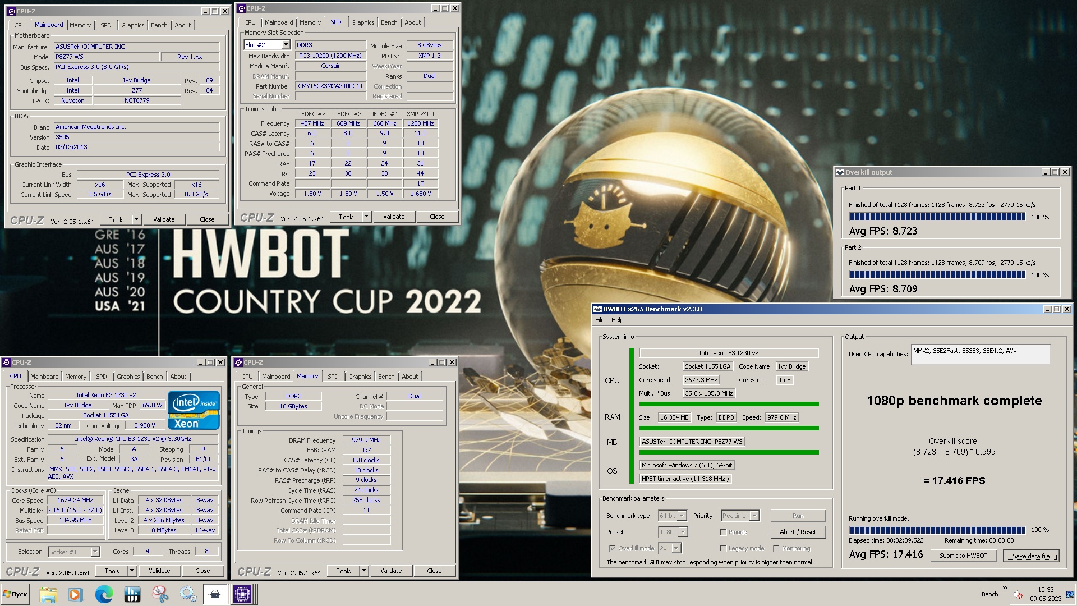Switch to the CPU-Z purple chip taskbar icon
1077x606 pixels.
(x=243, y=594)
